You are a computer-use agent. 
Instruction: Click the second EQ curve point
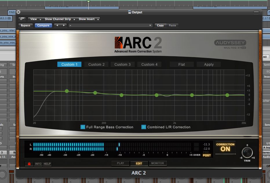(x=95, y=93)
